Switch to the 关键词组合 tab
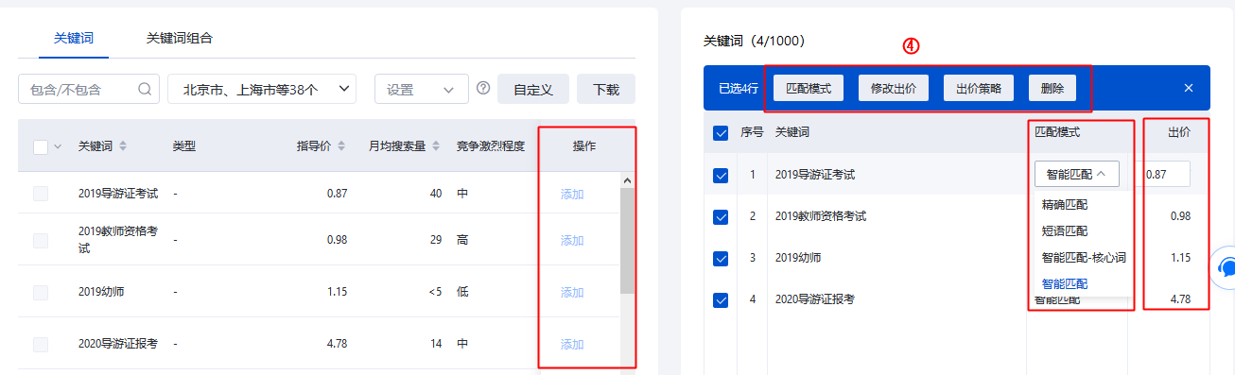 [x=180, y=39]
